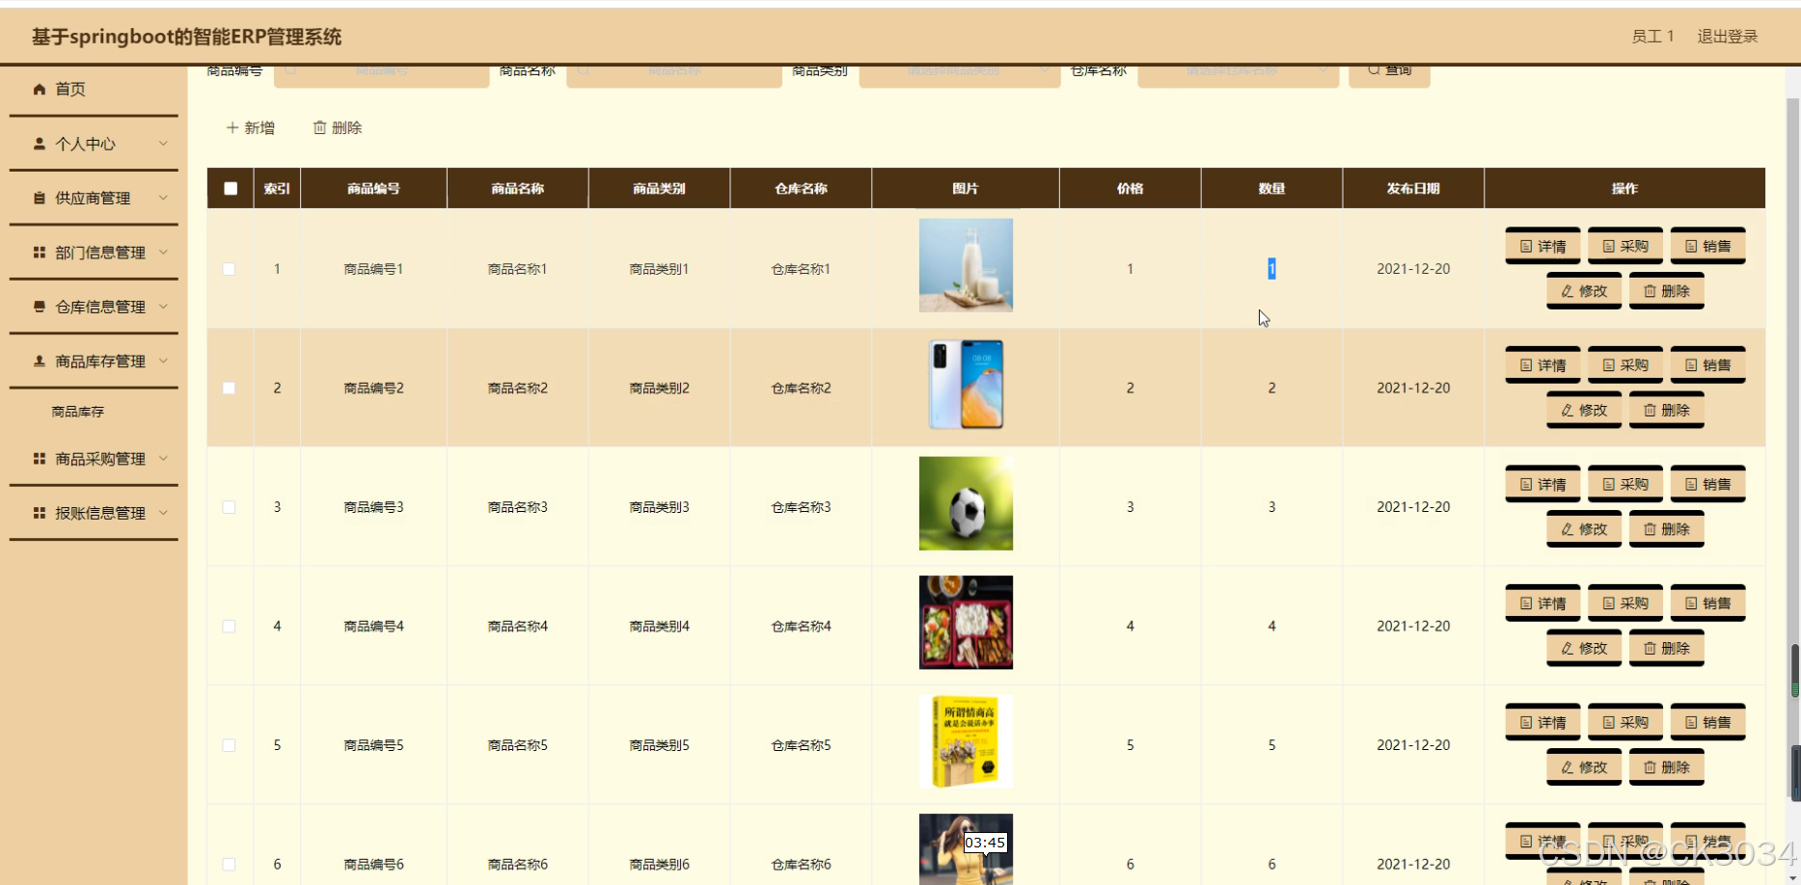
Task: Select the 首页 home icon in sidebar
Action: pyautogui.click(x=40, y=89)
